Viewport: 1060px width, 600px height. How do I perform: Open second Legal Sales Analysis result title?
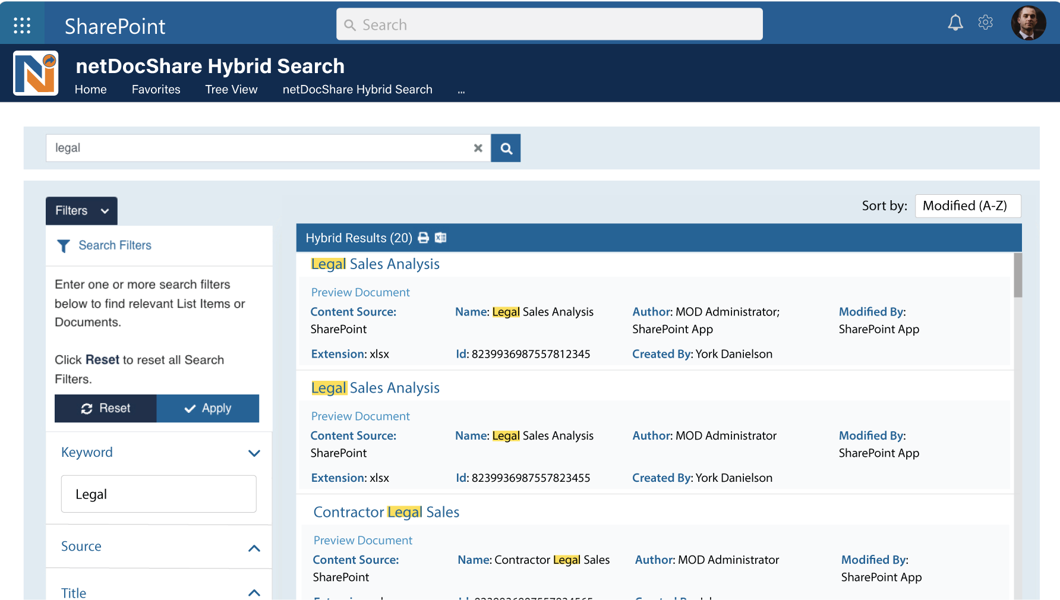(376, 388)
